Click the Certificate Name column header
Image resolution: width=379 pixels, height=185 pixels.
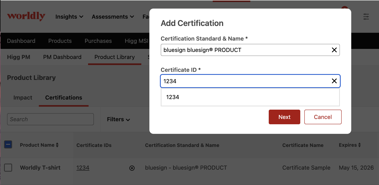pyautogui.click(x=303, y=145)
